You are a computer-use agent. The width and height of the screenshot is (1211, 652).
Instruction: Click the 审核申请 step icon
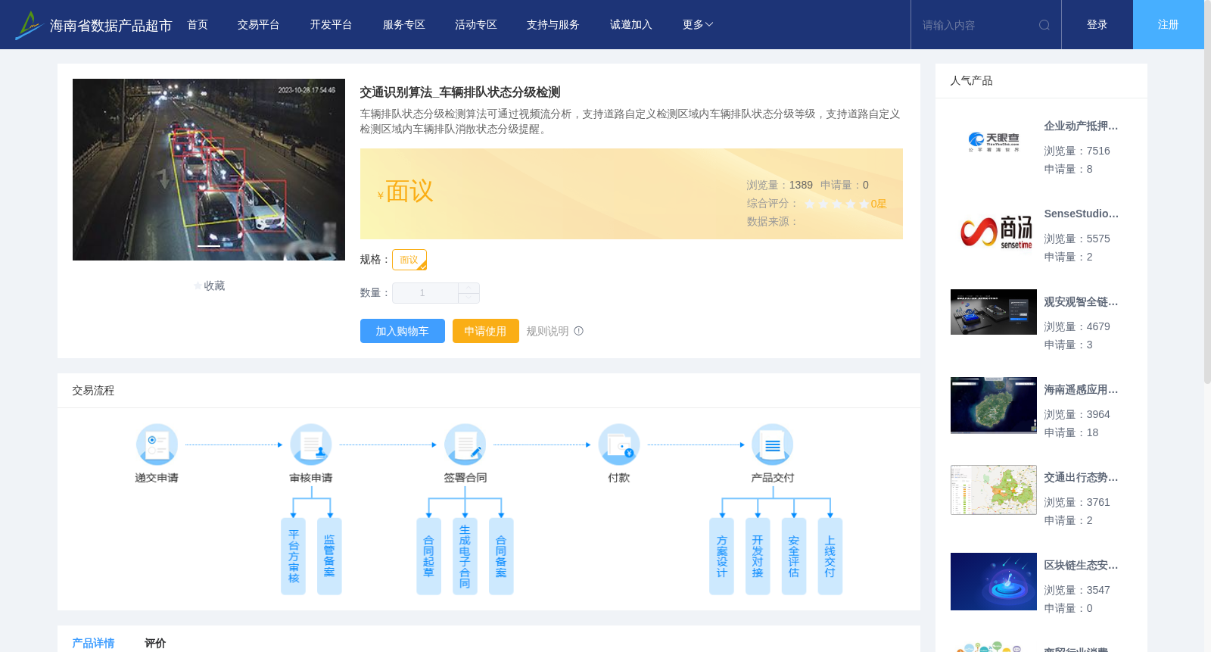click(x=311, y=445)
